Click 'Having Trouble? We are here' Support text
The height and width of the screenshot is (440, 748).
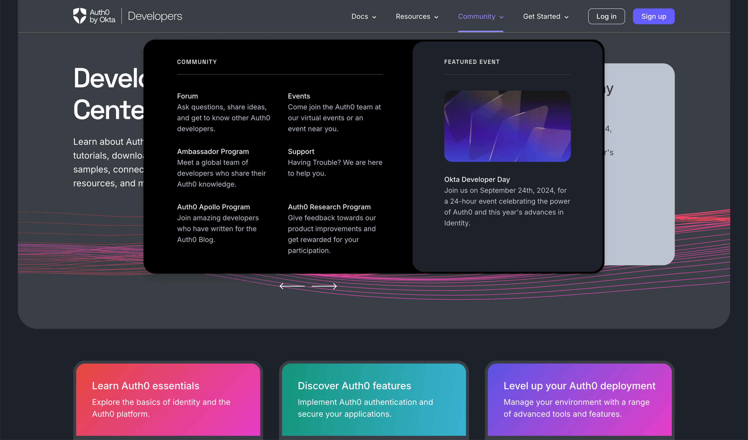tap(335, 168)
